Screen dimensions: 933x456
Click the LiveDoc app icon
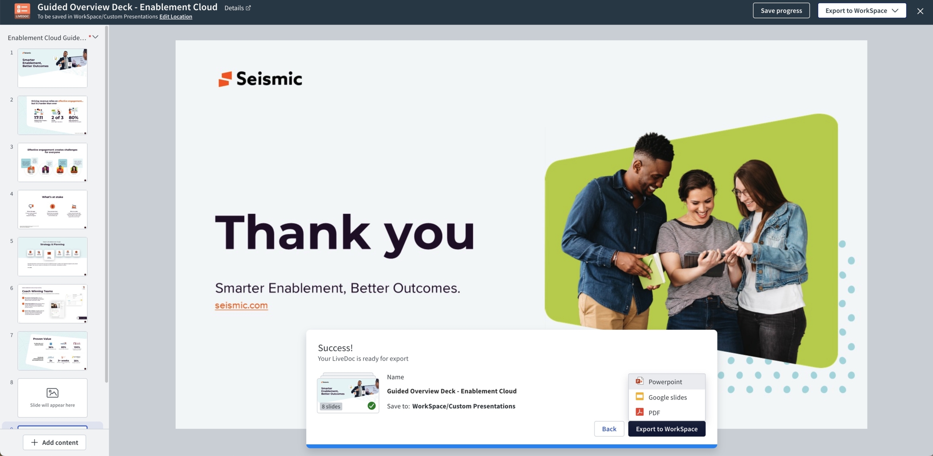coord(22,11)
